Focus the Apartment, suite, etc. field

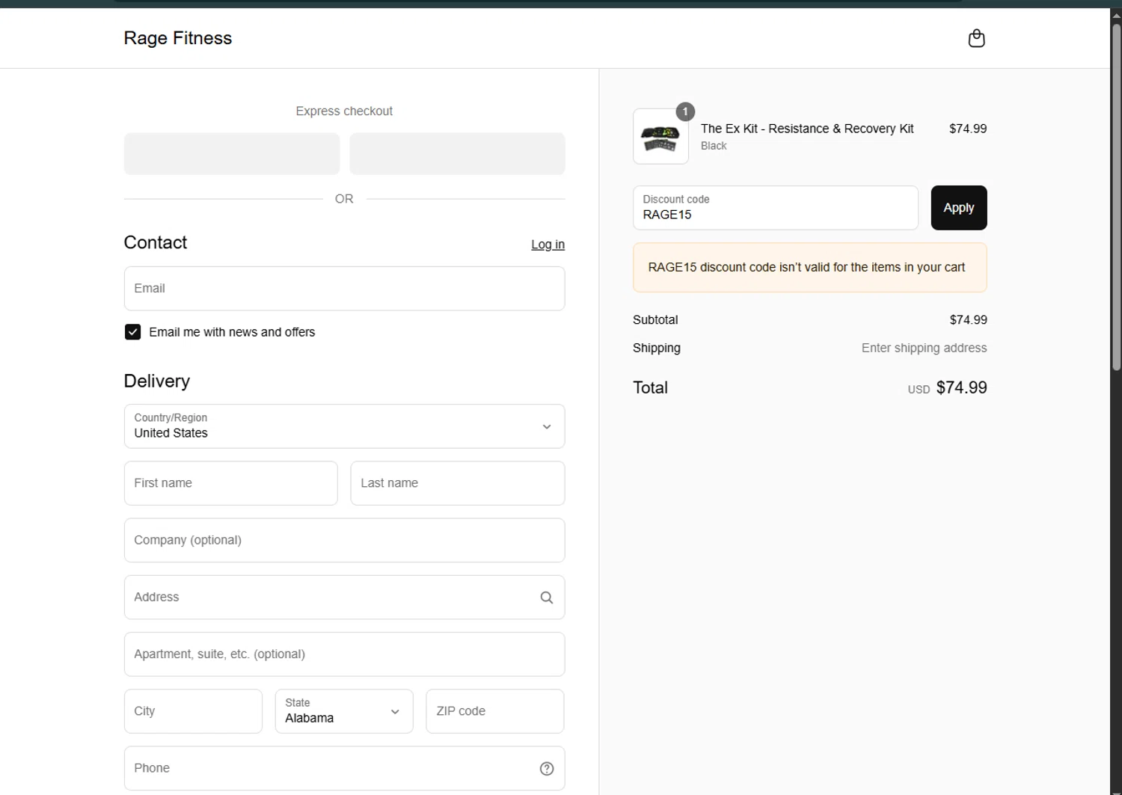pos(344,654)
